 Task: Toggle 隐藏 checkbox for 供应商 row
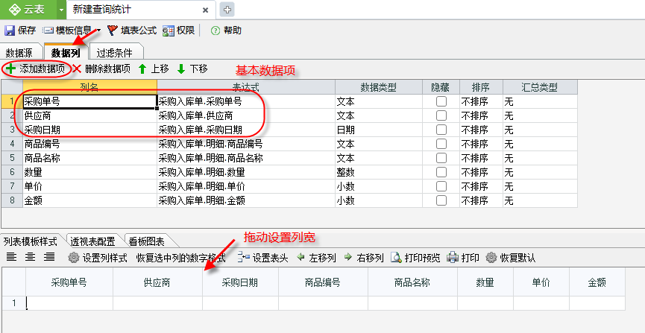coord(441,115)
